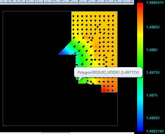Click the 1.4985V scale label
The height and width of the screenshot is (134, 165).
coord(153,27)
